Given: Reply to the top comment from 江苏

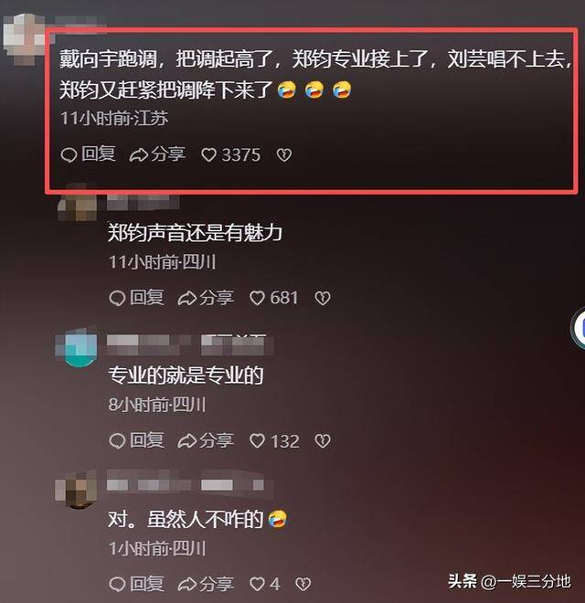Looking at the screenshot, I should pos(88,154).
